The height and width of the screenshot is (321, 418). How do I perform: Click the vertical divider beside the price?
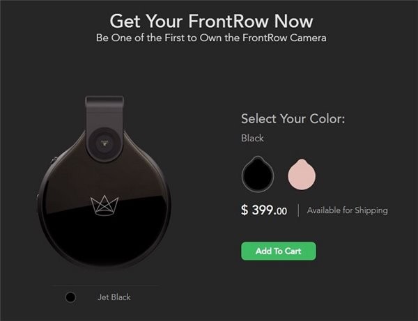(298, 210)
